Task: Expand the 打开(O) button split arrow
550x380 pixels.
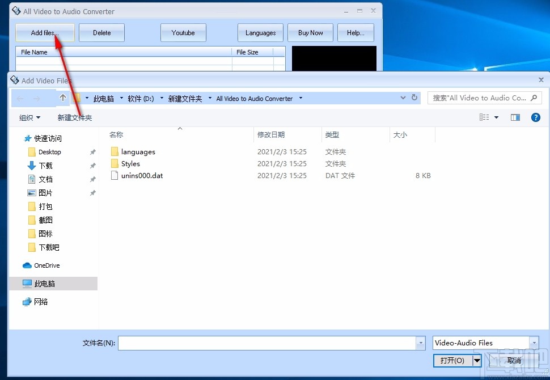Action: [477, 361]
